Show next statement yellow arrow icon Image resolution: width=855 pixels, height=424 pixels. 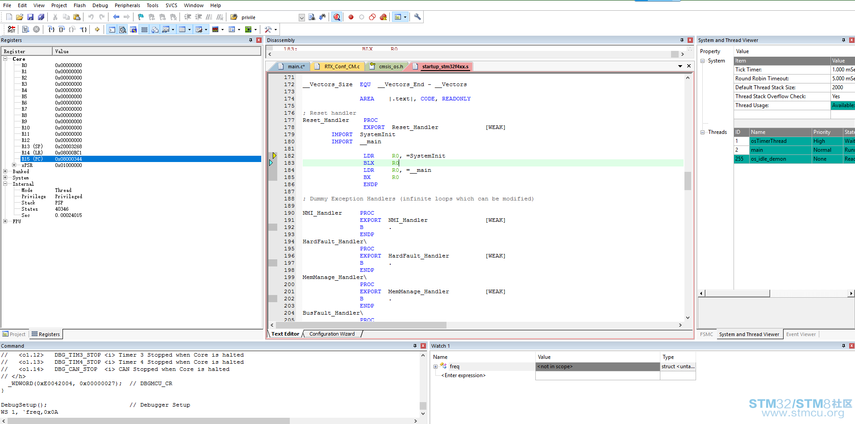pos(97,29)
